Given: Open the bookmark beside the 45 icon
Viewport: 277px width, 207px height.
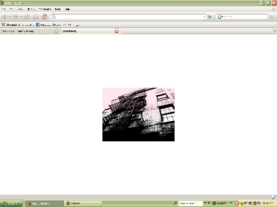Looking at the screenshot, I should pyautogui.click(x=67, y=25).
